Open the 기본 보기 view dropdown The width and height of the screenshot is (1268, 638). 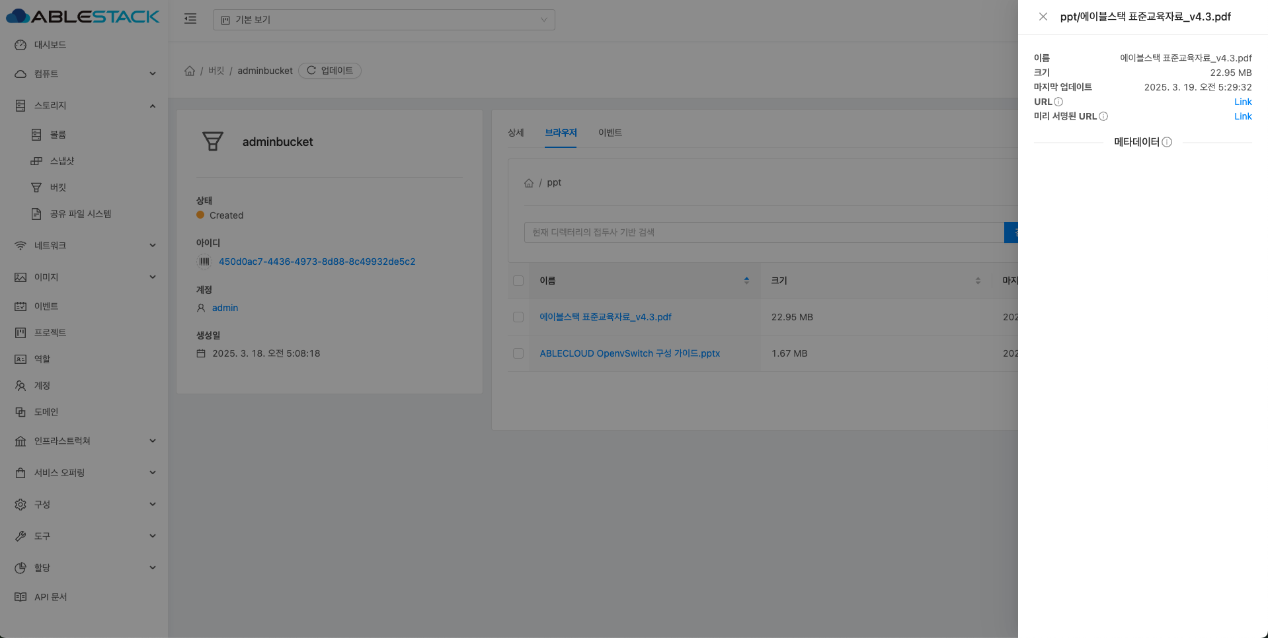pos(383,20)
